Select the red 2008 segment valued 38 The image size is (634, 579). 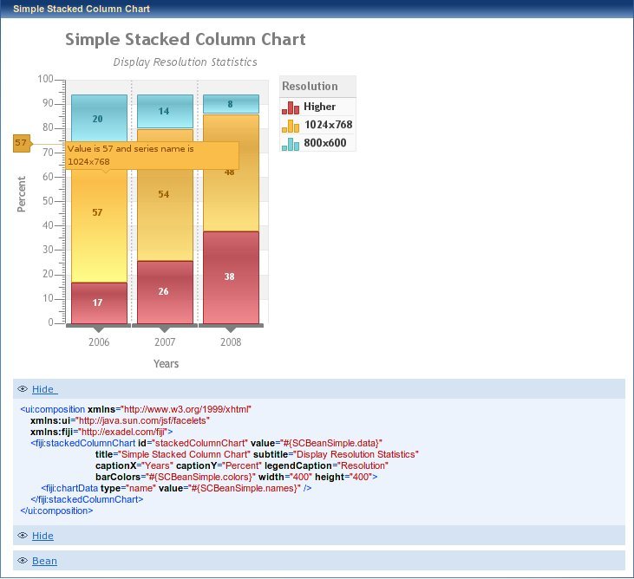[x=231, y=277]
